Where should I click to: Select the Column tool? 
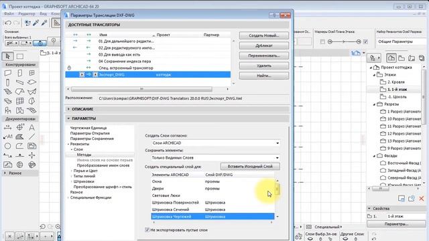pyautogui.click(x=7, y=82)
